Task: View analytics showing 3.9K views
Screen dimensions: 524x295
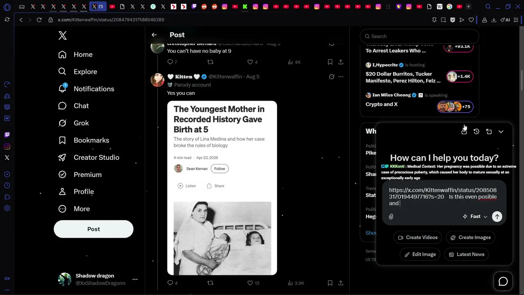Action: pos(296,283)
